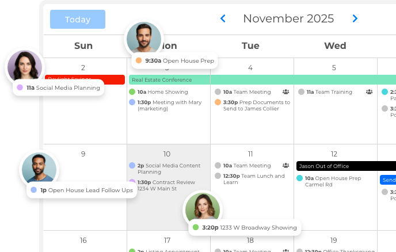Click bearded man avatar above Open House Prep

click(x=143, y=40)
